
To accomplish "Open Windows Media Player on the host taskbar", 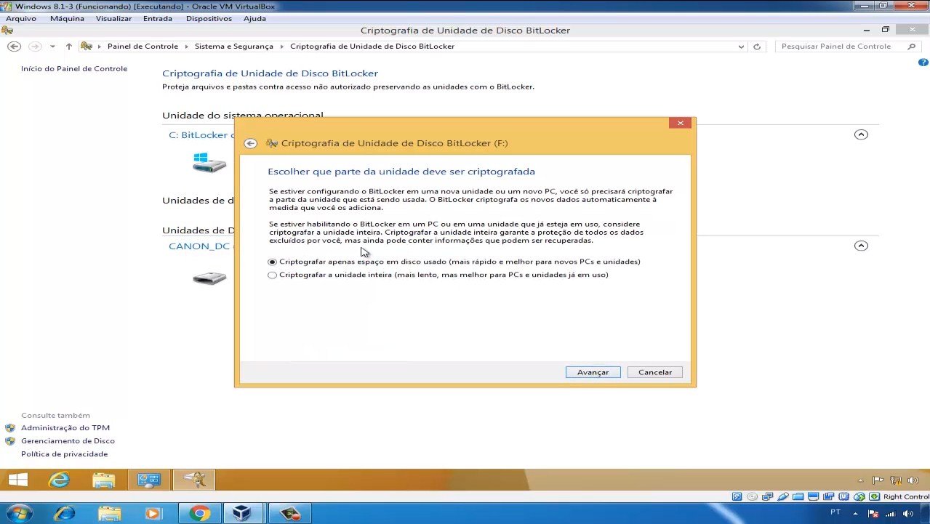I will 153,513.
